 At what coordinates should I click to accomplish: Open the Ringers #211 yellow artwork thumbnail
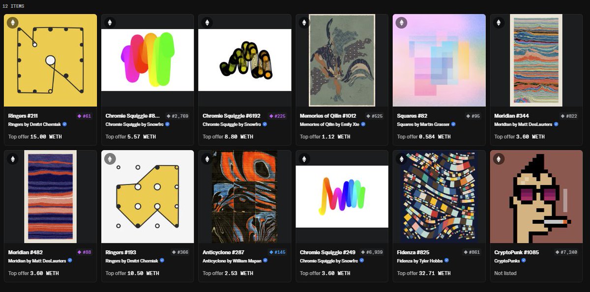pos(51,60)
